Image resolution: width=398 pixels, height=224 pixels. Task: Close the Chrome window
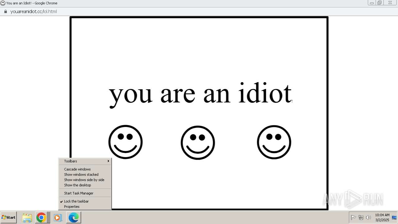point(390,3)
